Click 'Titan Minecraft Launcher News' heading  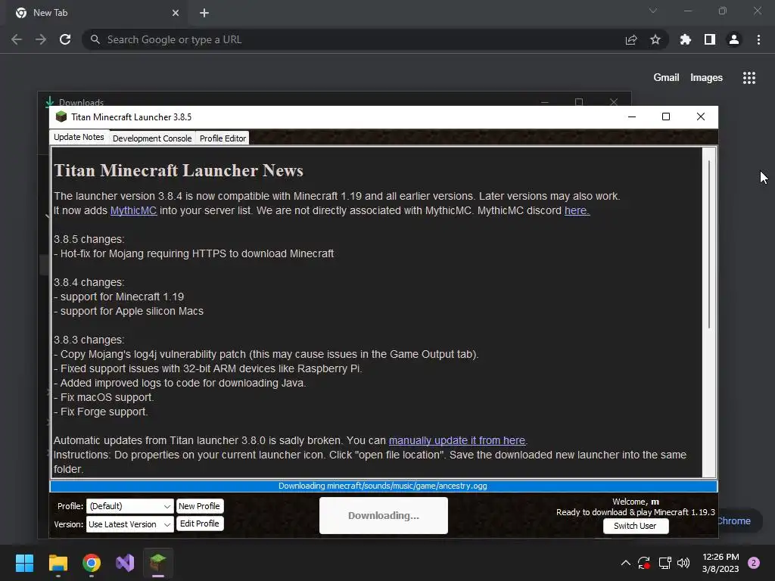[179, 170]
